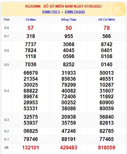The width and height of the screenshot is (127, 154).
Task: Click Cà Mau G.1 number 79746
Action: click(31, 139)
